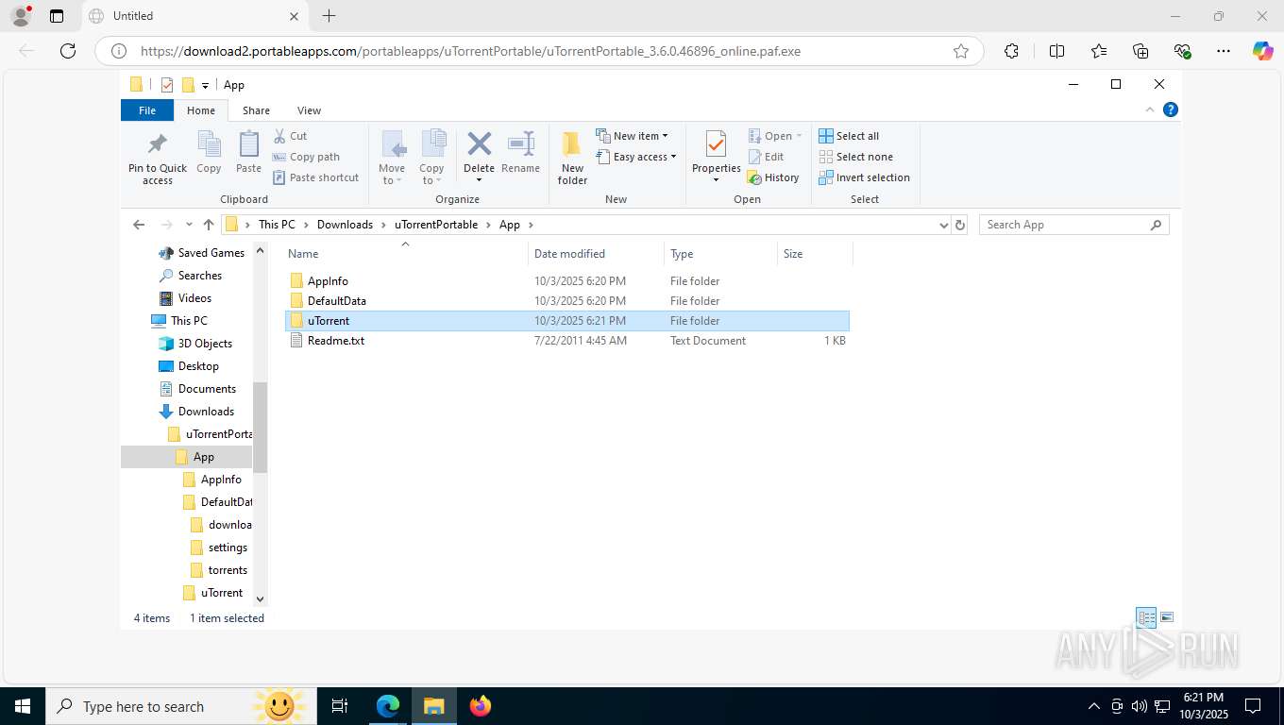The width and height of the screenshot is (1284, 725).
Task: Open the Easy access dropdown
Action: (636, 157)
